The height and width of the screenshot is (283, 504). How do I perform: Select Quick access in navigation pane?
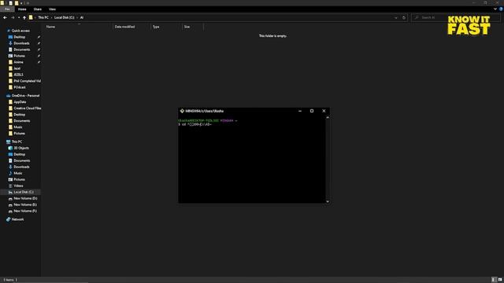20,31
